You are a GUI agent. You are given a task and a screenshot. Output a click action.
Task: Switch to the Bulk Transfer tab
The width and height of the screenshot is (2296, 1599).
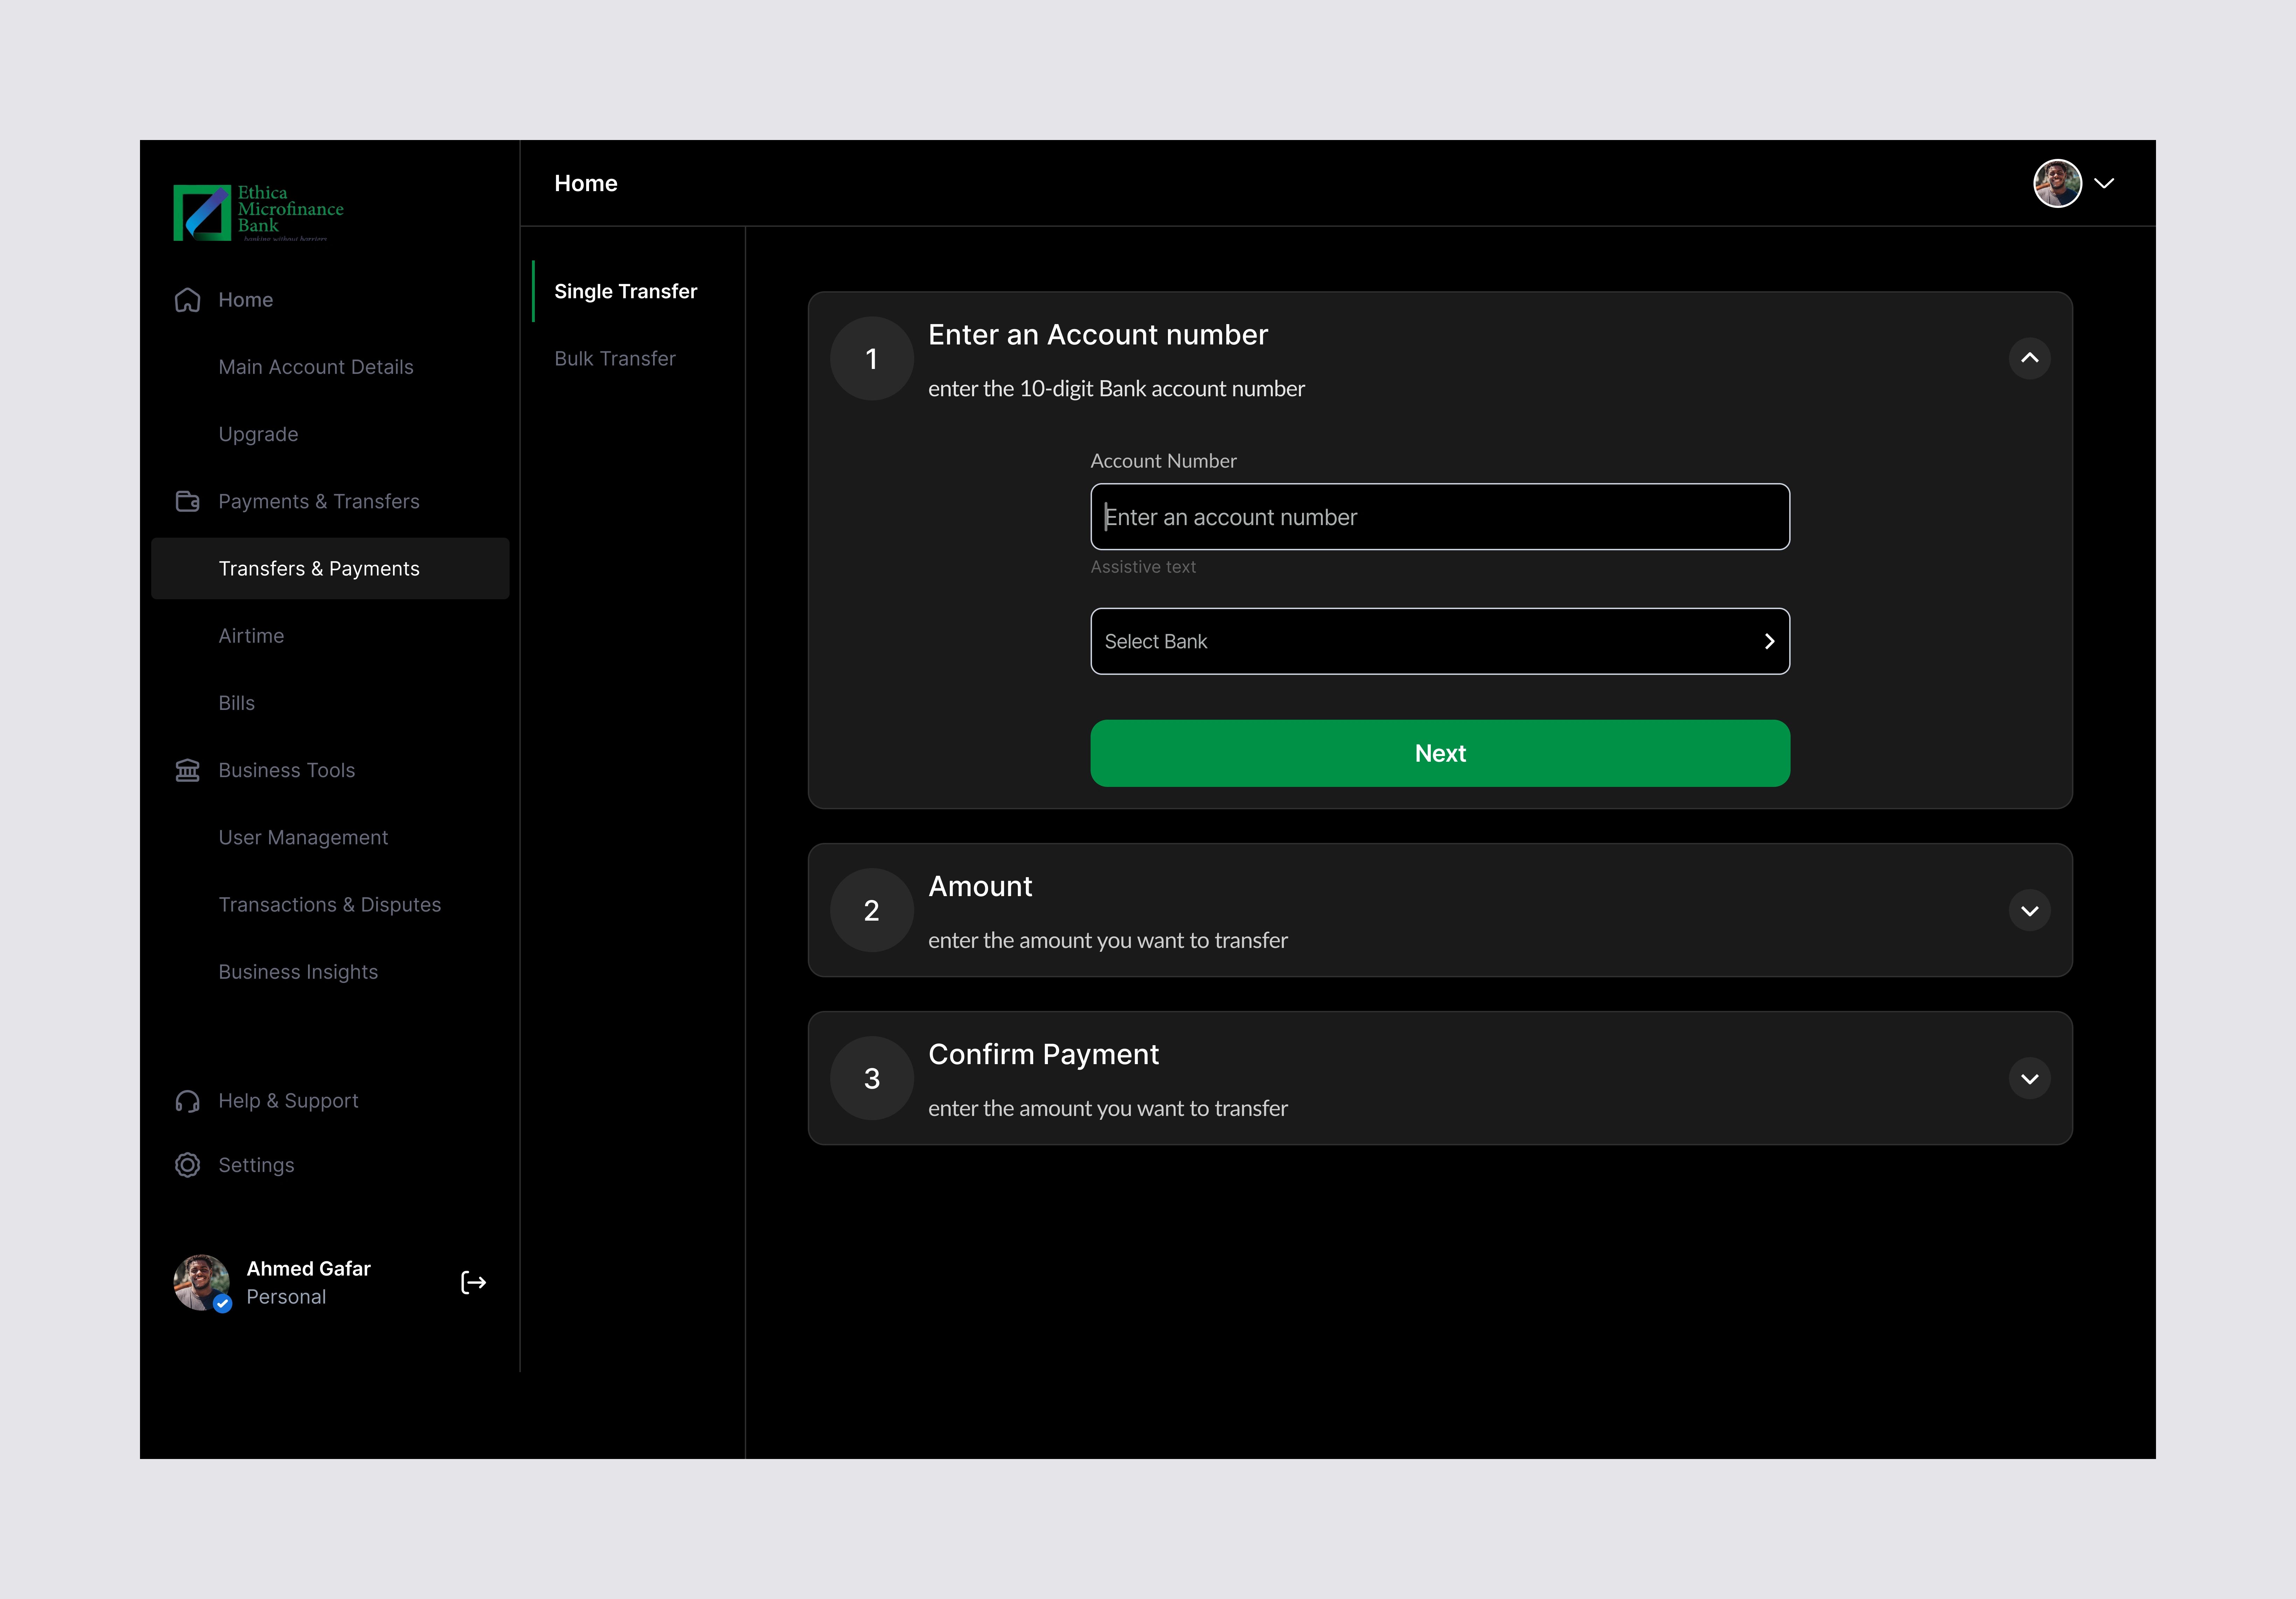615,358
